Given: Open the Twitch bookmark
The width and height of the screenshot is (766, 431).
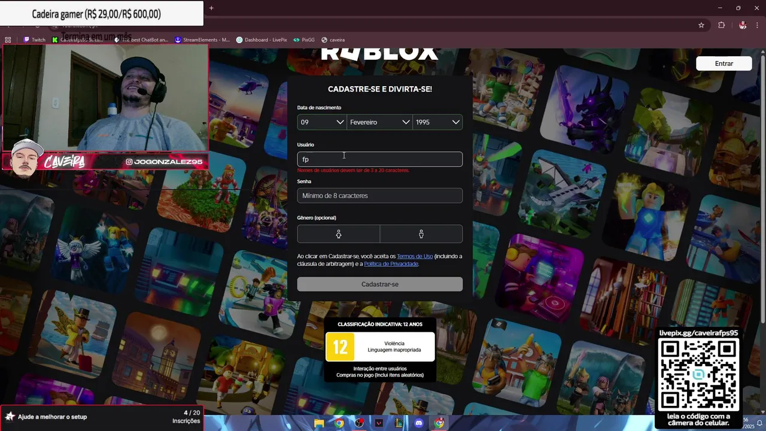Looking at the screenshot, I should 35,40.
